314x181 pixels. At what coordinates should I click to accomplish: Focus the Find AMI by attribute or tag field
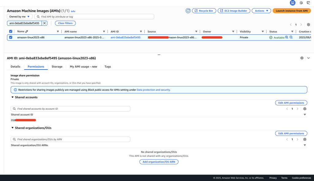(x=94, y=17)
